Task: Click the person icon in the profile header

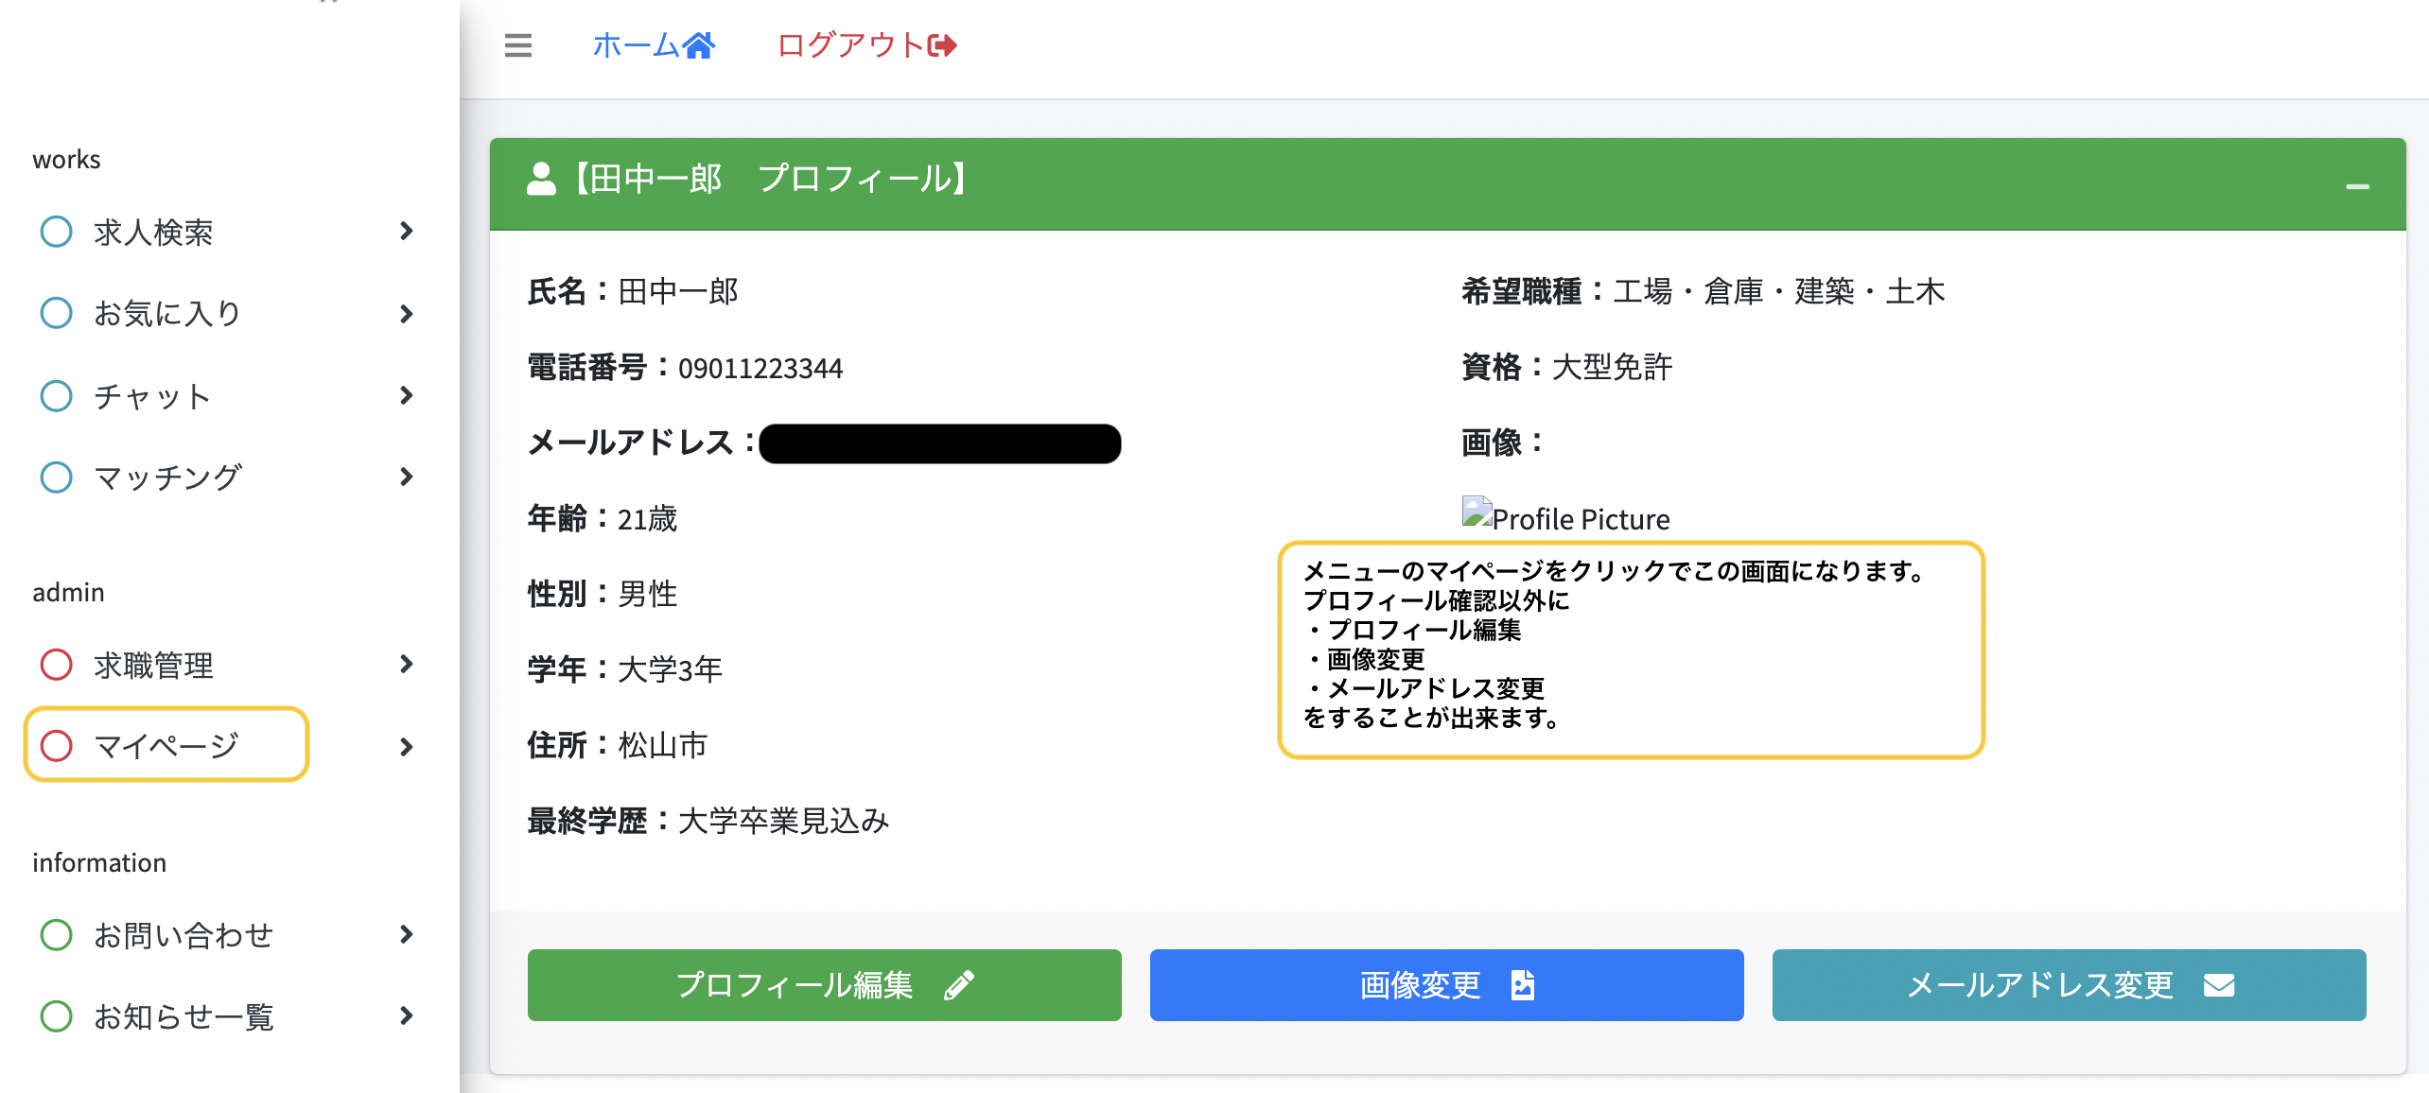Action: click(x=542, y=178)
